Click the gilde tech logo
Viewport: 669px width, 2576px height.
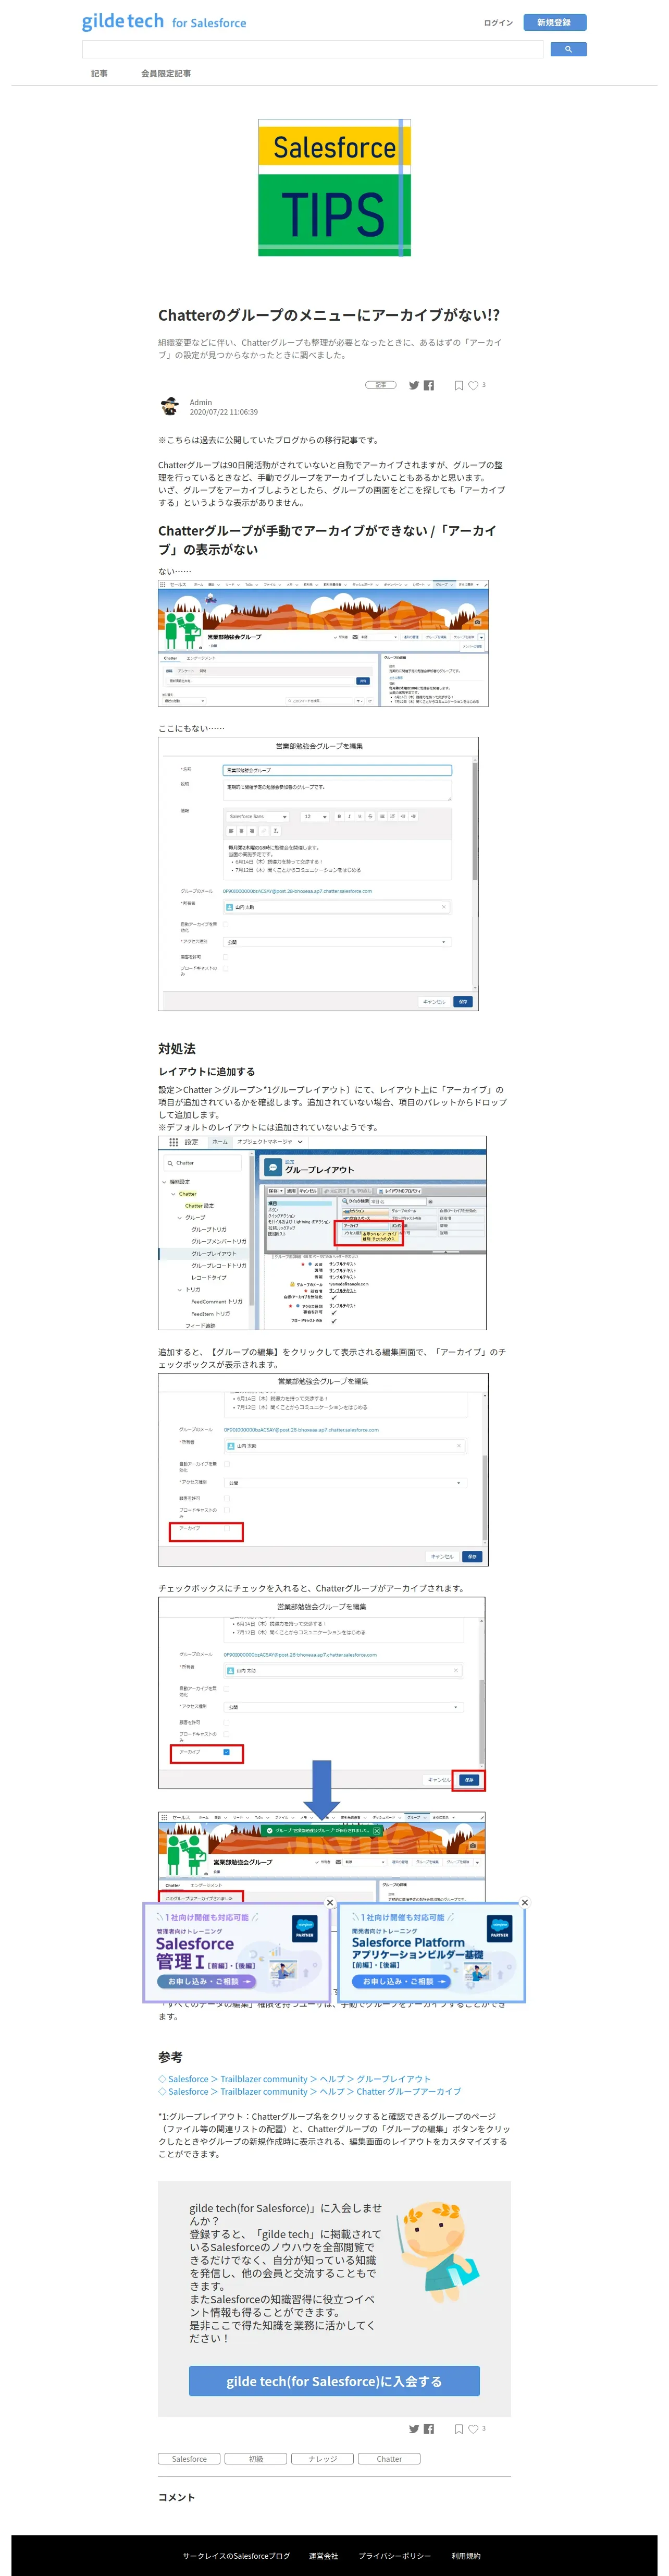coord(122,21)
